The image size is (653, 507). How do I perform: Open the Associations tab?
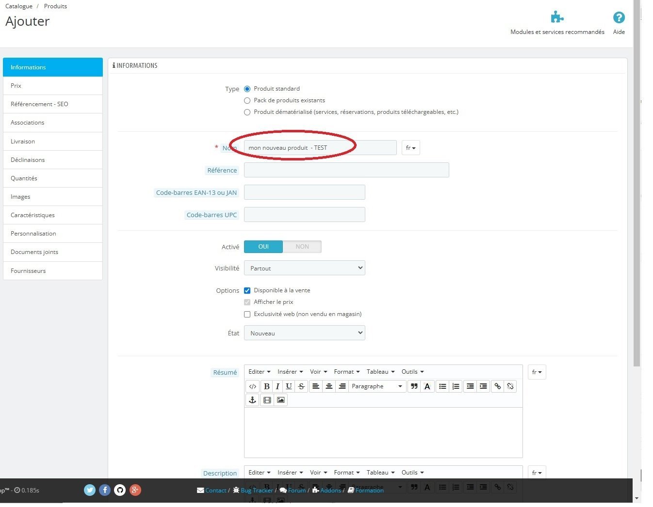pos(53,123)
